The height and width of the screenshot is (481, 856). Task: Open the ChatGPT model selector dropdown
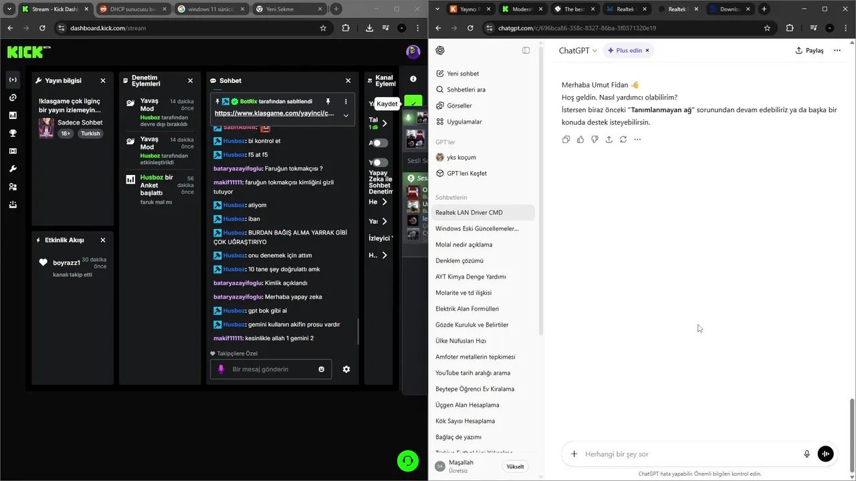tap(578, 51)
